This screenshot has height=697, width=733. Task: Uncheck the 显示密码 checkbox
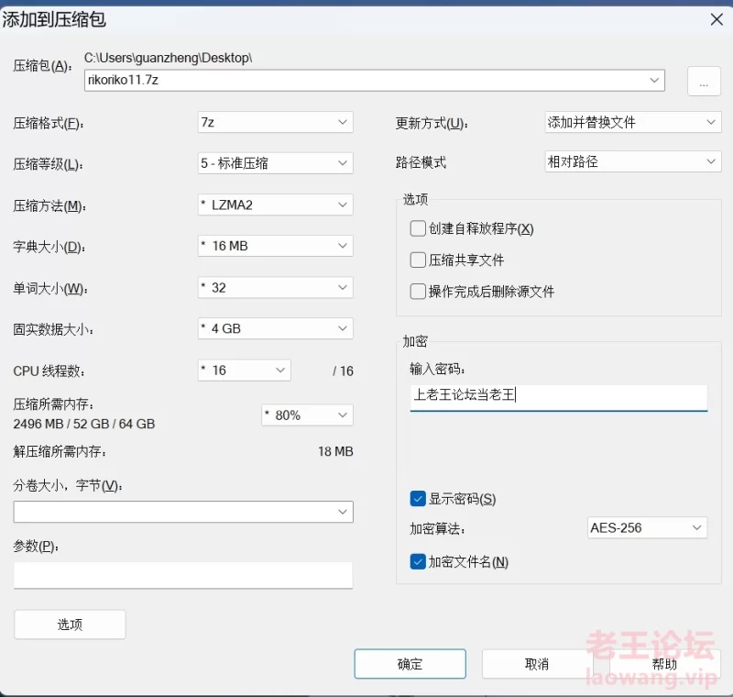pos(418,499)
